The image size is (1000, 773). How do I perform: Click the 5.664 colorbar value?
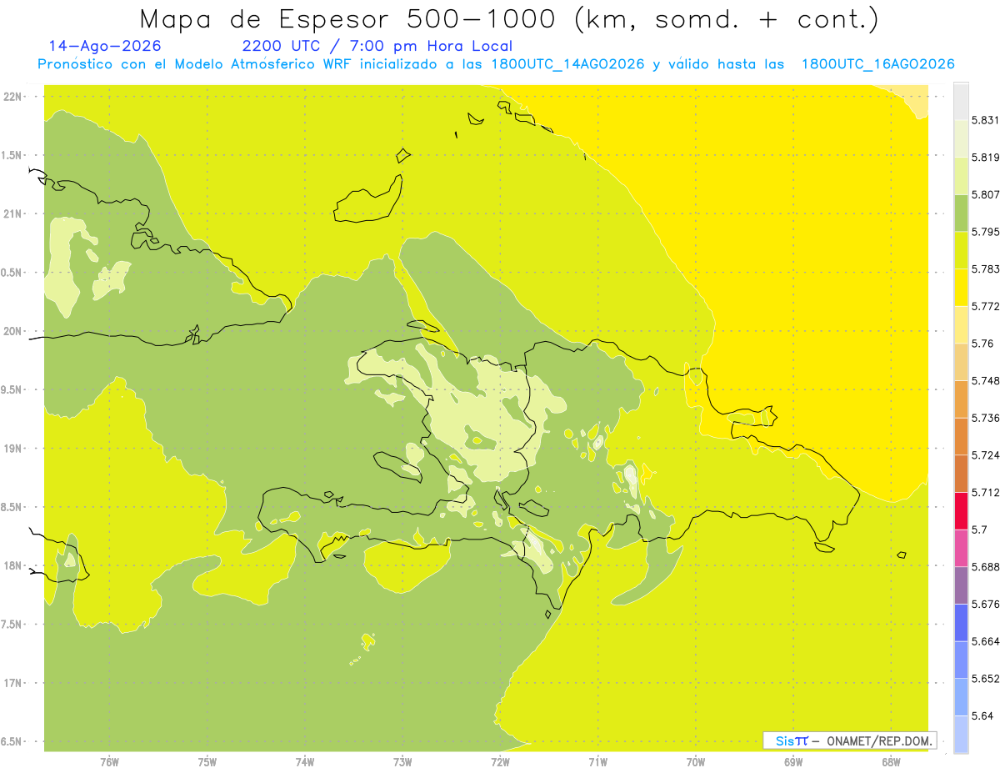(x=986, y=641)
